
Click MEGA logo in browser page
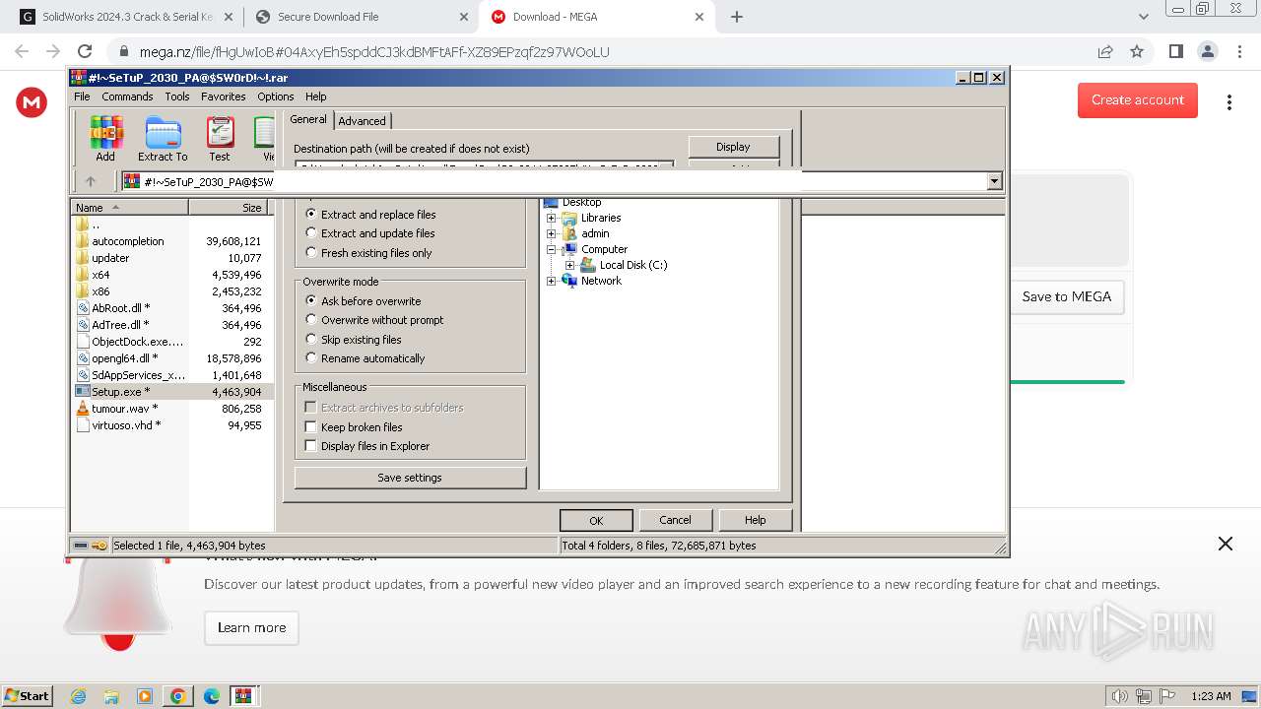click(x=32, y=101)
